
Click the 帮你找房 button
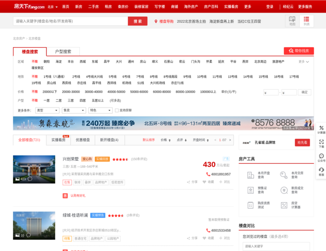click(299, 51)
